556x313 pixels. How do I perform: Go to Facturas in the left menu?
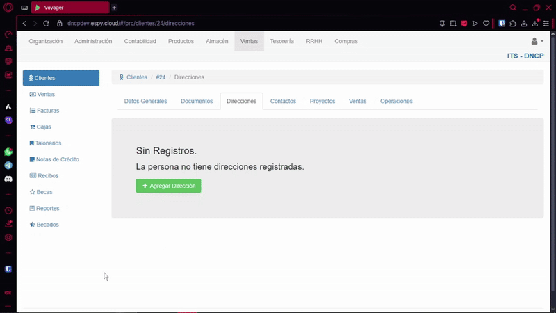(47, 111)
